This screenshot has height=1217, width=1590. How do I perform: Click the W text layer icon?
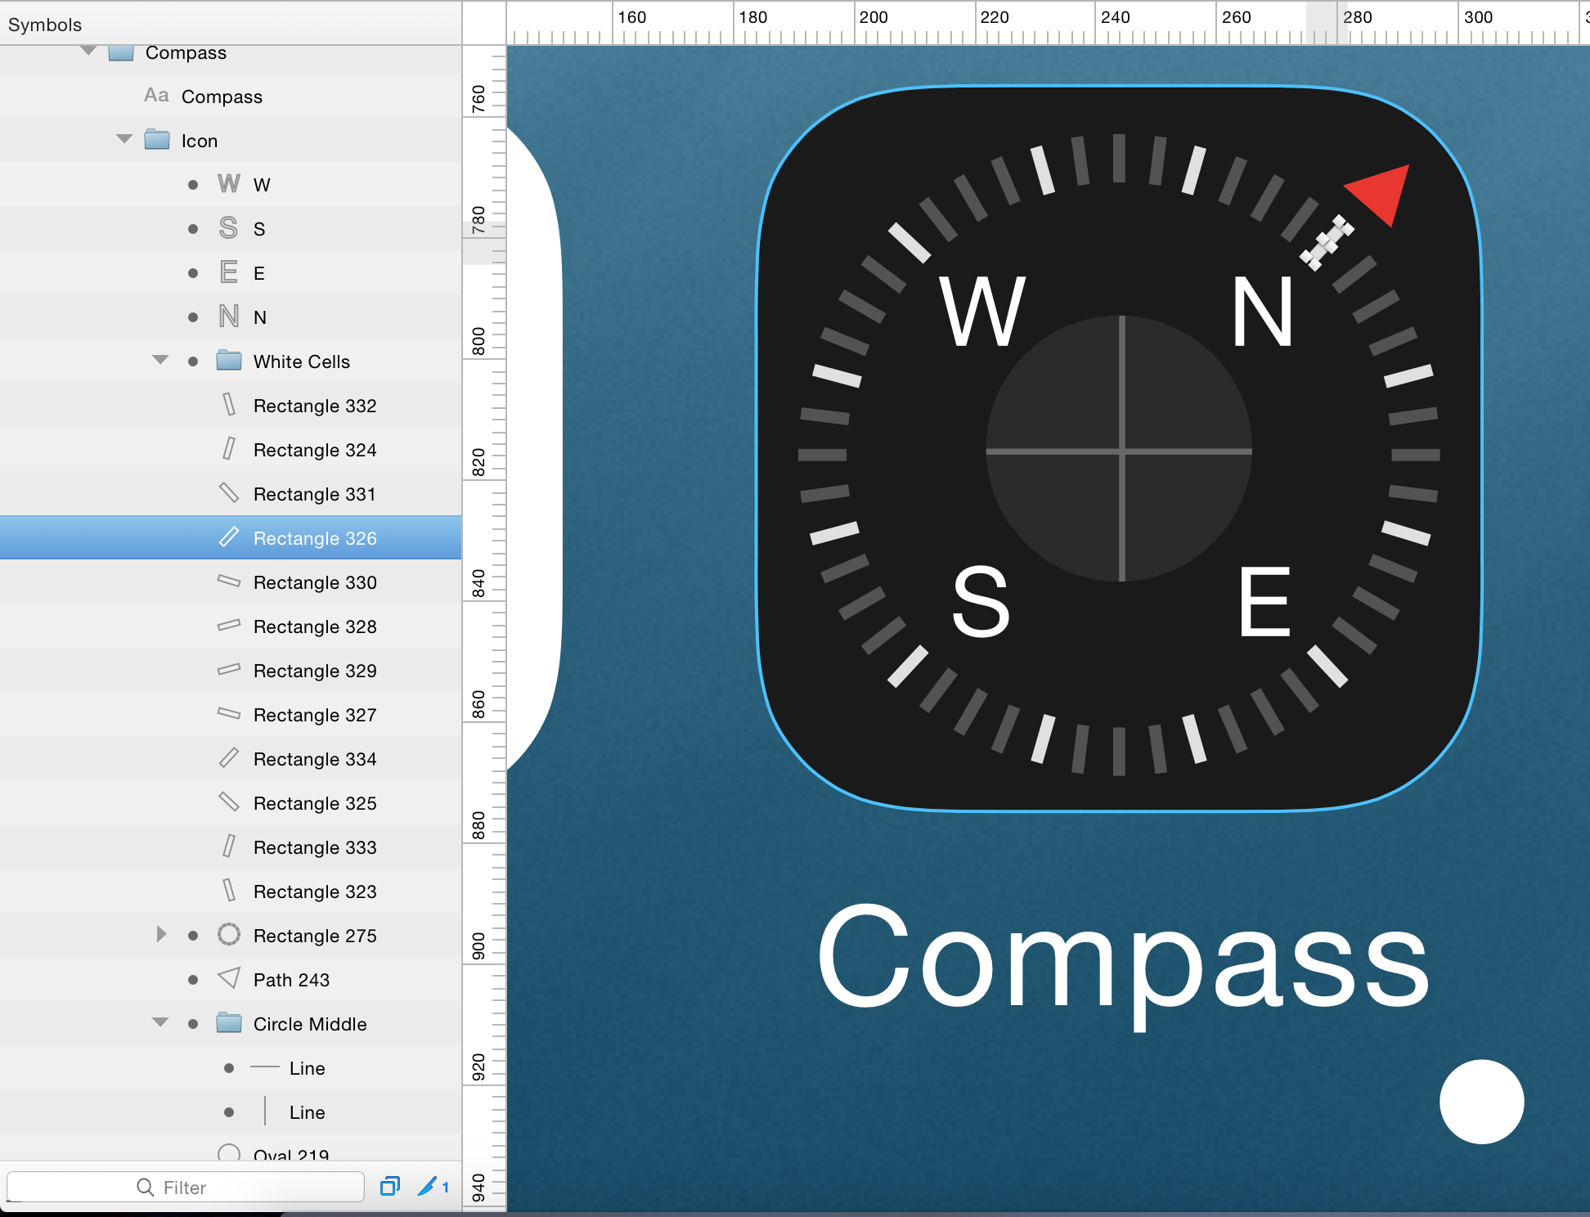(229, 184)
